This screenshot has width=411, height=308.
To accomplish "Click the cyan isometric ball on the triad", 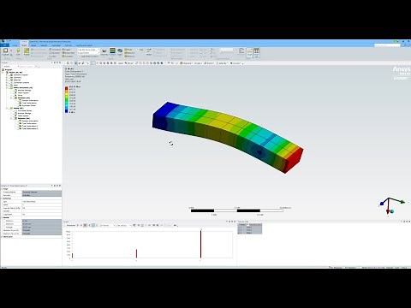I will (392, 211).
